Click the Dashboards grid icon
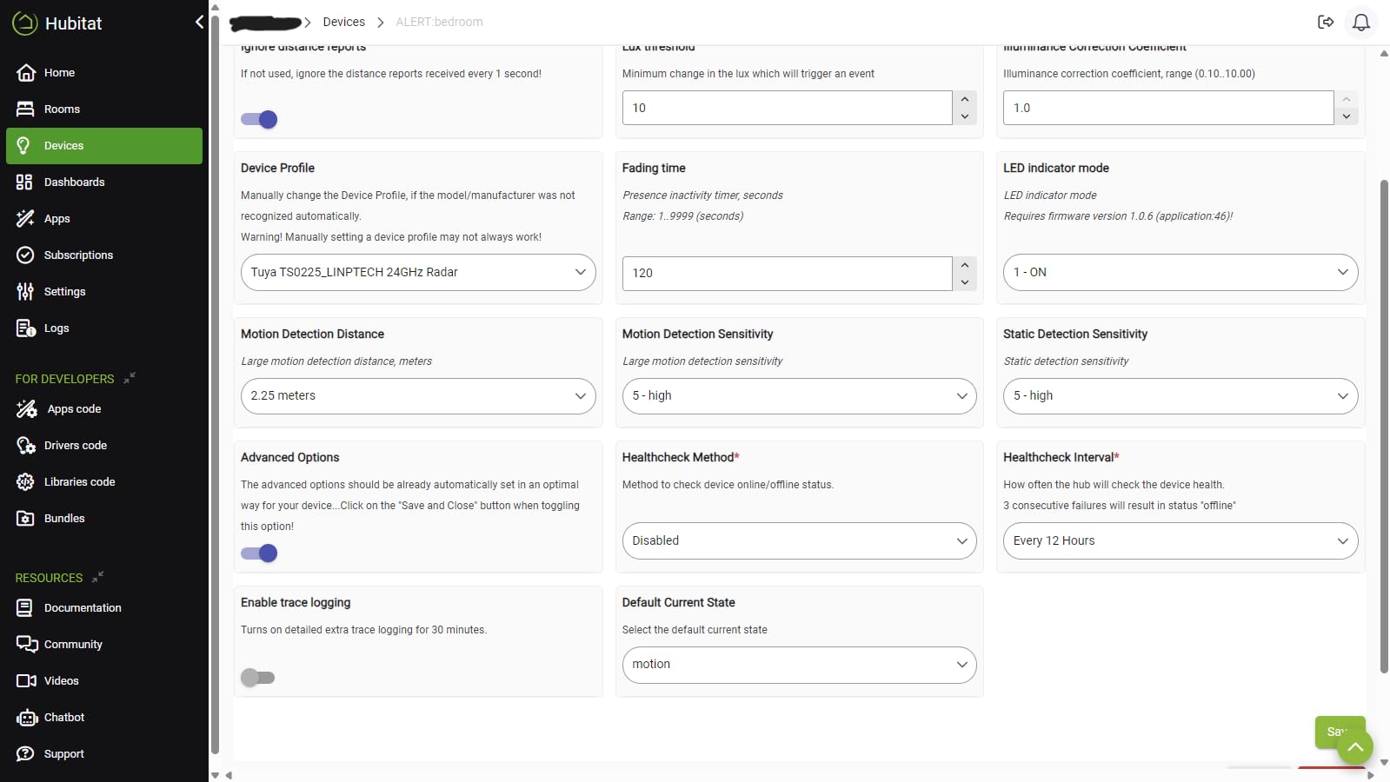Image resolution: width=1390 pixels, height=782 pixels. 24,182
